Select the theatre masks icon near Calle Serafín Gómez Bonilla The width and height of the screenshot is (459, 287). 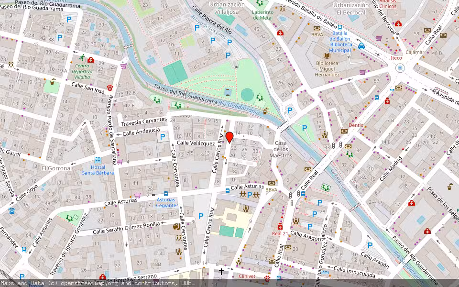tap(176, 227)
